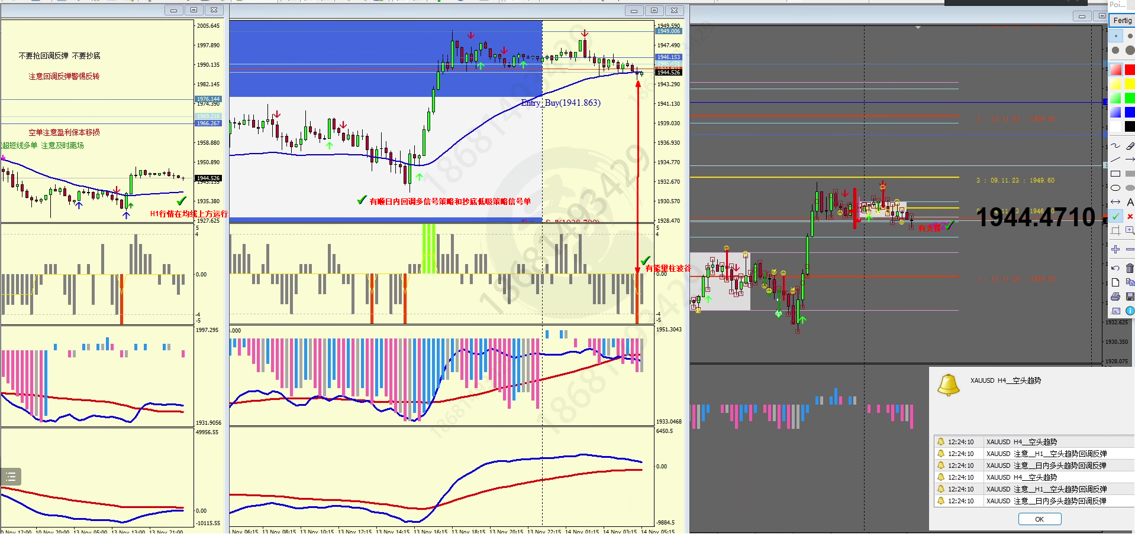This screenshot has height=534, width=1135.
Task: Open the blue info icon
Action: [1130, 311]
